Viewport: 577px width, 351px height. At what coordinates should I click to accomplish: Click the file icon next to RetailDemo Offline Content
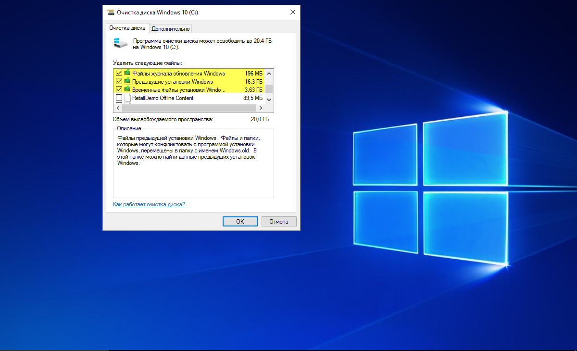(127, 98)
